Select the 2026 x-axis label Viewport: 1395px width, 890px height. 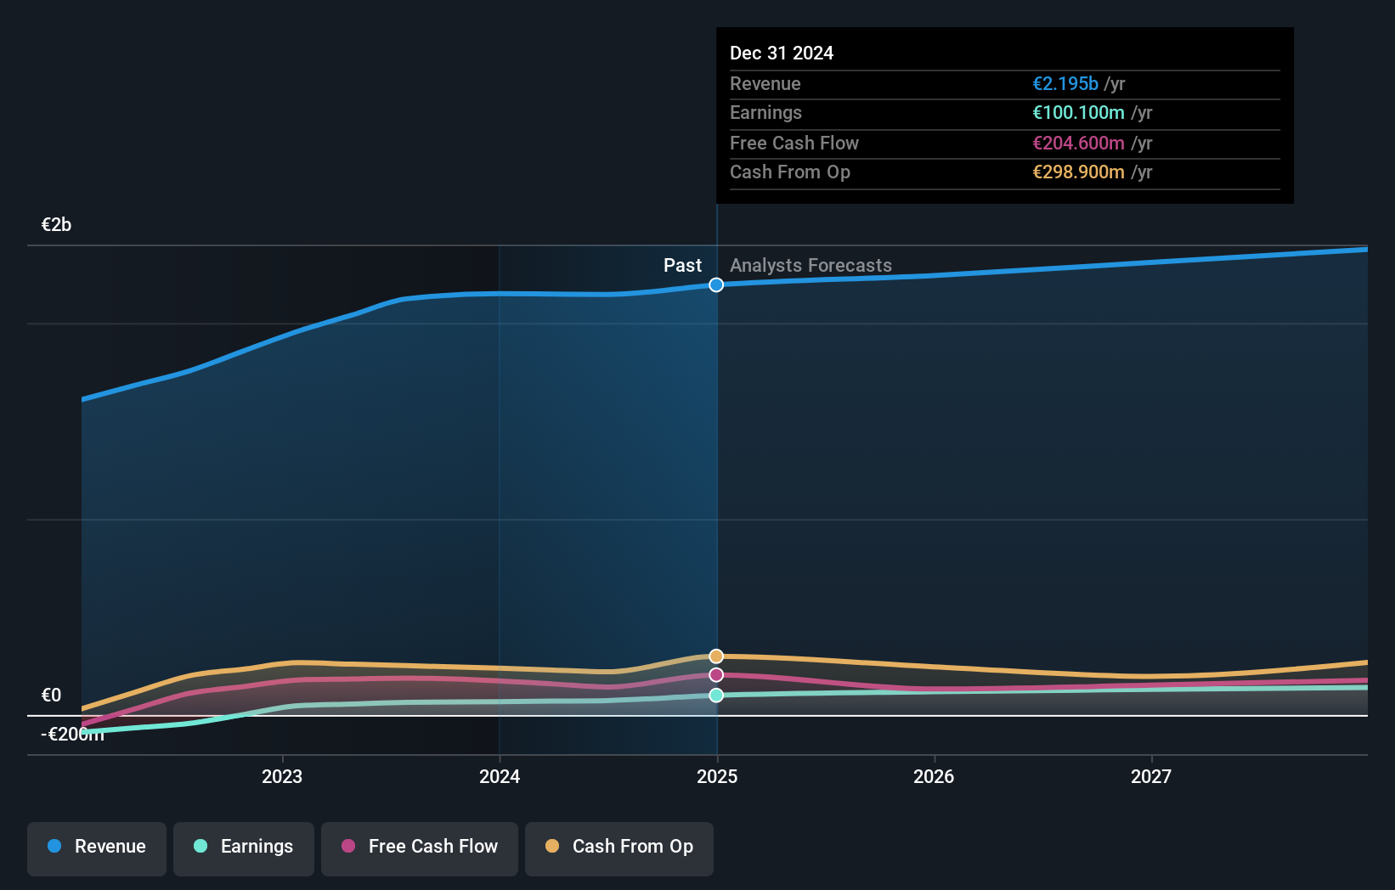(934, 776)
